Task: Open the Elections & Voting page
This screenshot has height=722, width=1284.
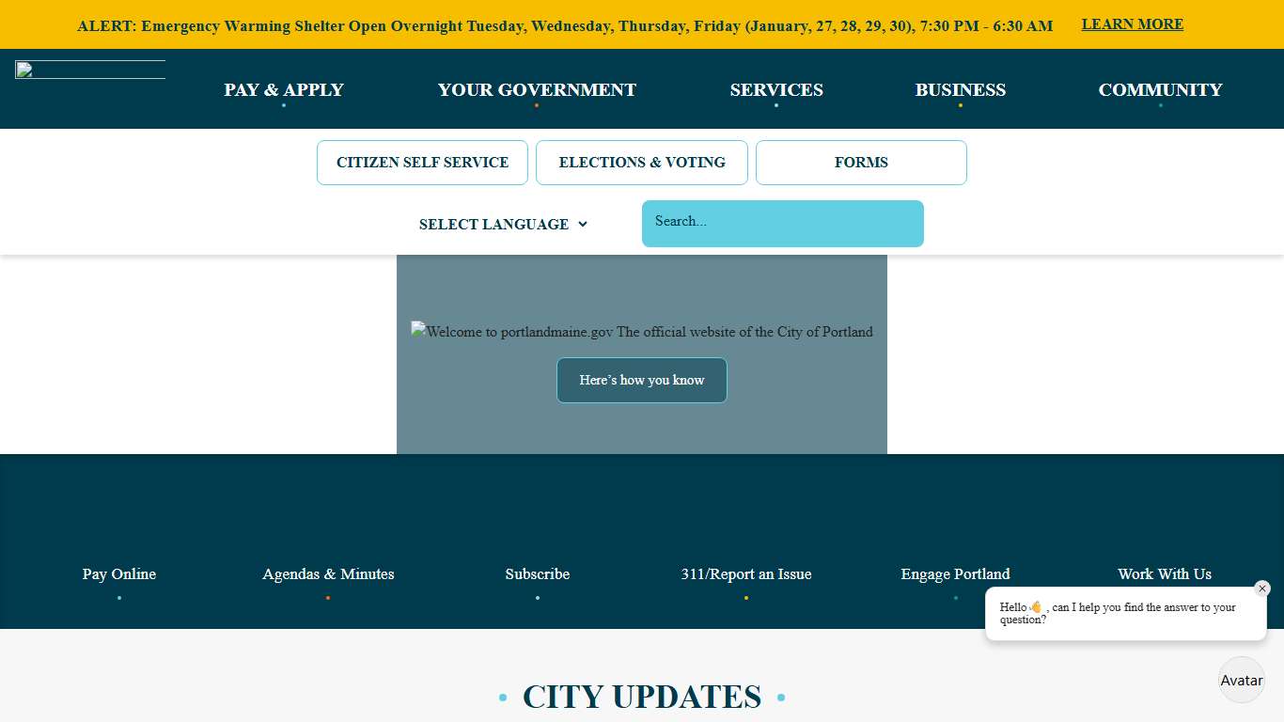Action: pos(642,162)
